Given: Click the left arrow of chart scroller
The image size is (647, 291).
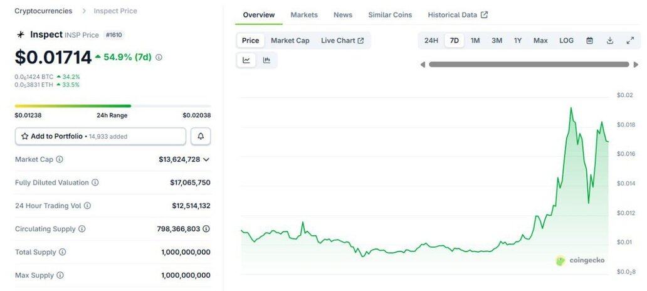Looking at the screenshot, I should click(423, 64).
